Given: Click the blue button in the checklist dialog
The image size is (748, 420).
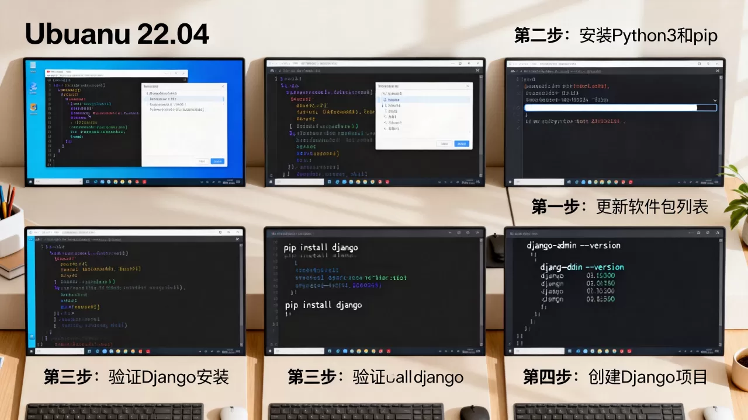Looking at the screenshot, I should (462, 143).
